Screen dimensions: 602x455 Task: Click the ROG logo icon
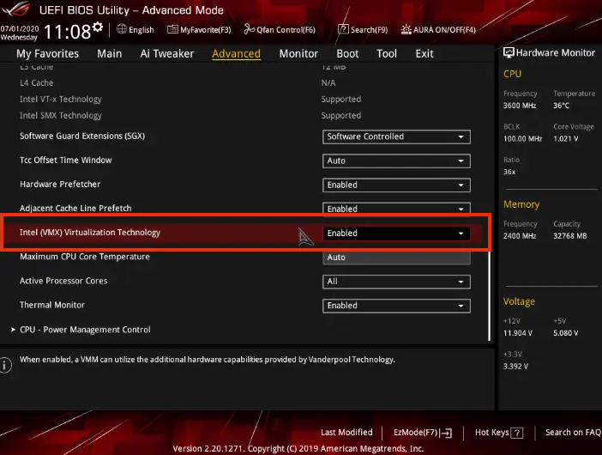[x=15, y=9]
